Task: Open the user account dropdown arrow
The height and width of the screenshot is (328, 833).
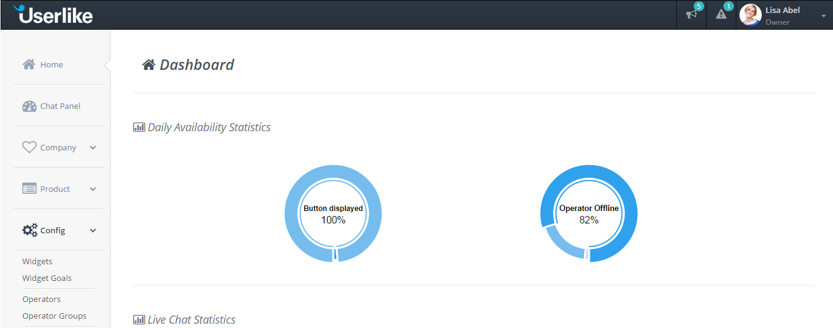Action: coord(824,16)
